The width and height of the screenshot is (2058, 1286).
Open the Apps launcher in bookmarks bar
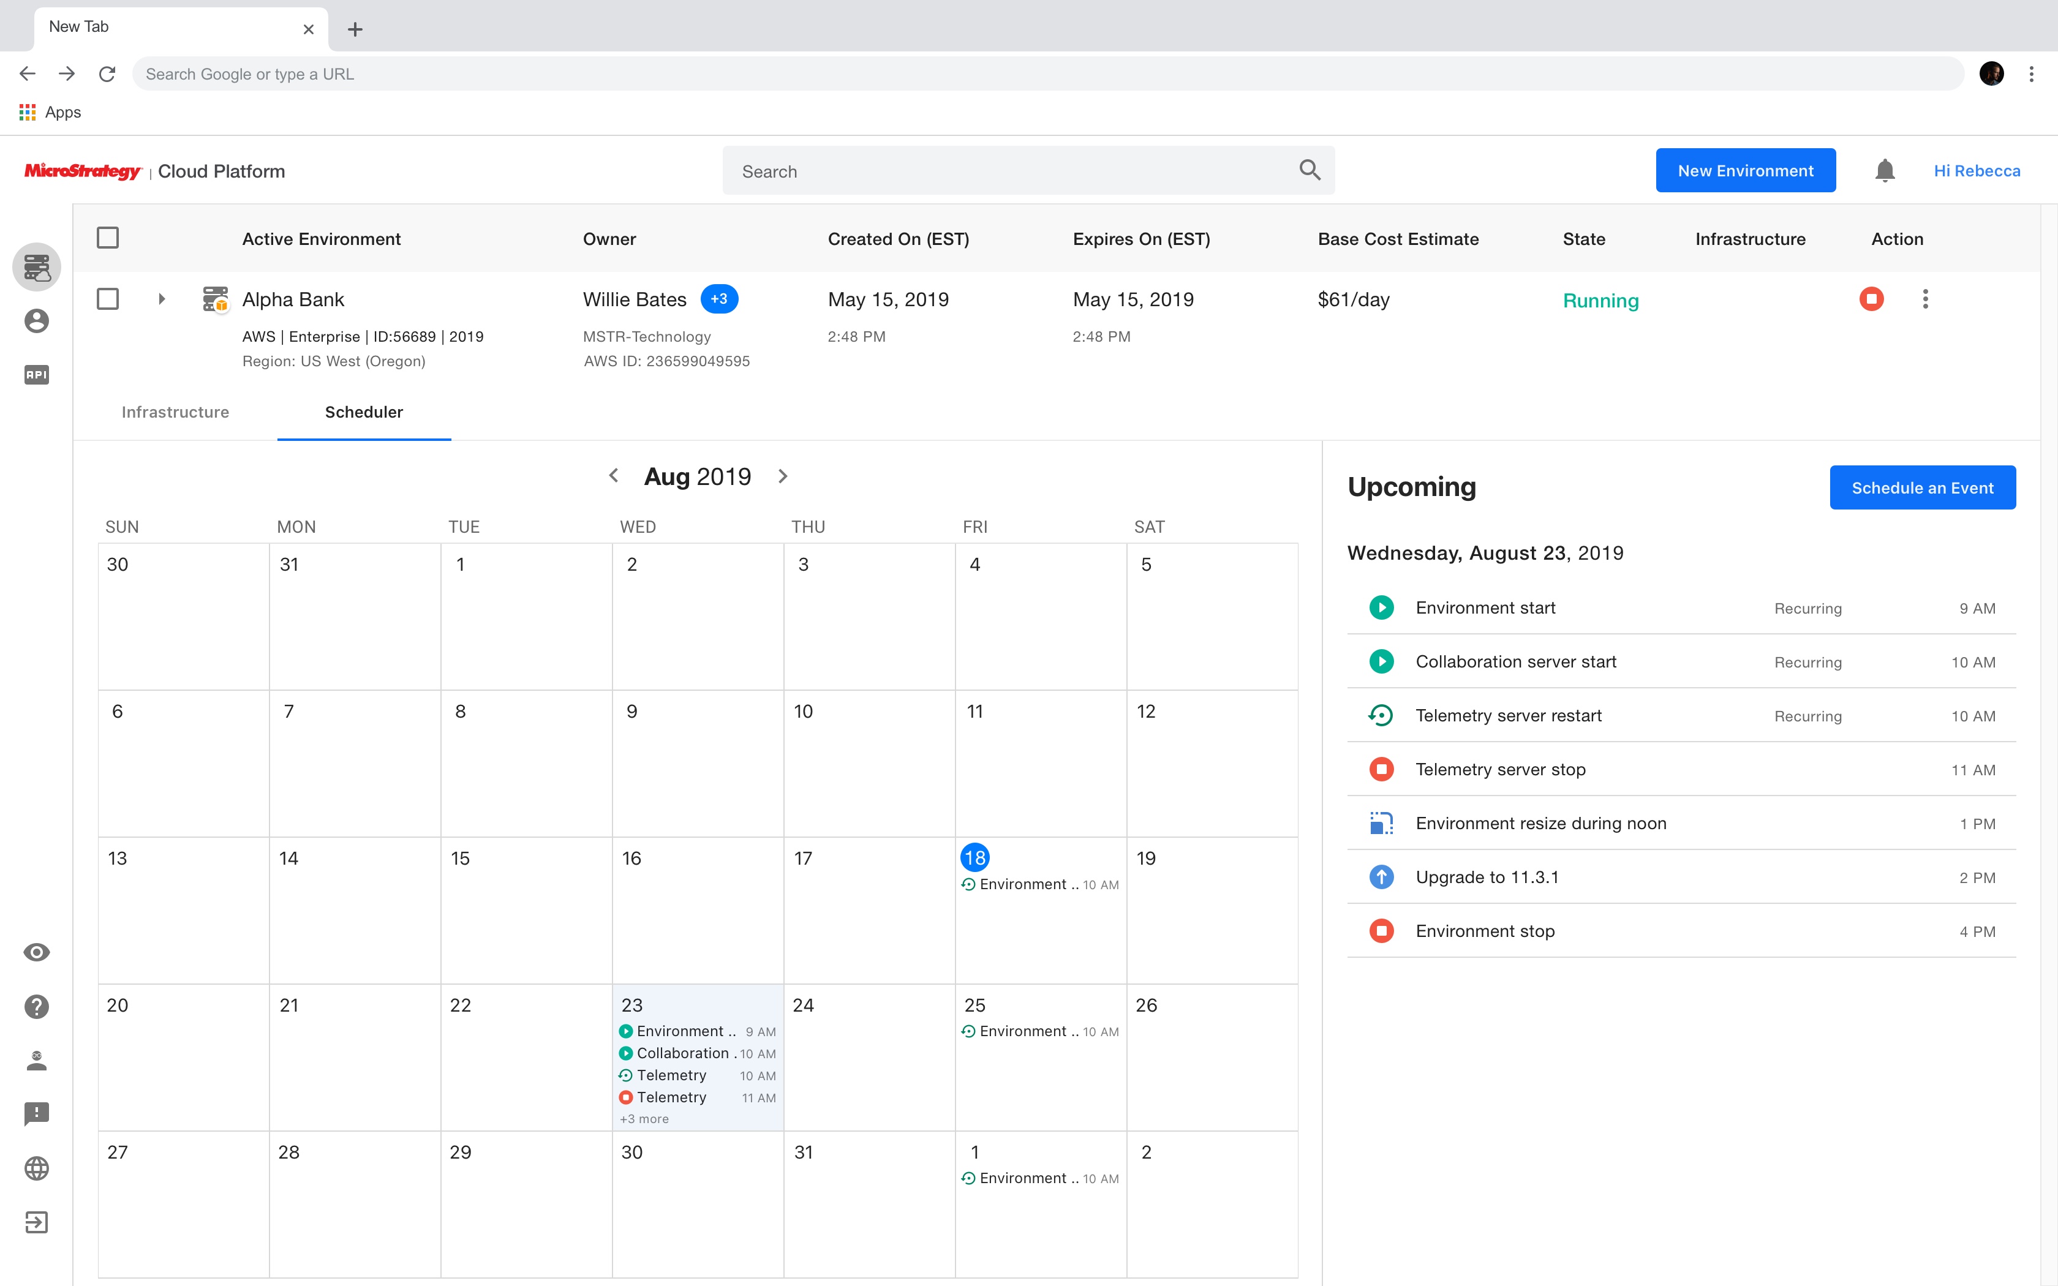coord(50,112)
